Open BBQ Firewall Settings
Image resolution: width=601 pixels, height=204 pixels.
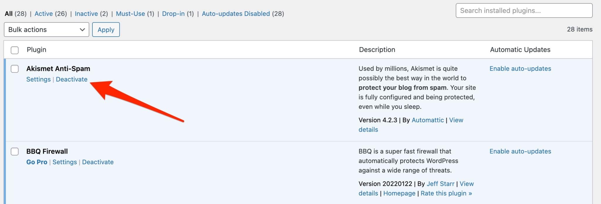click(x=65, y=162)
